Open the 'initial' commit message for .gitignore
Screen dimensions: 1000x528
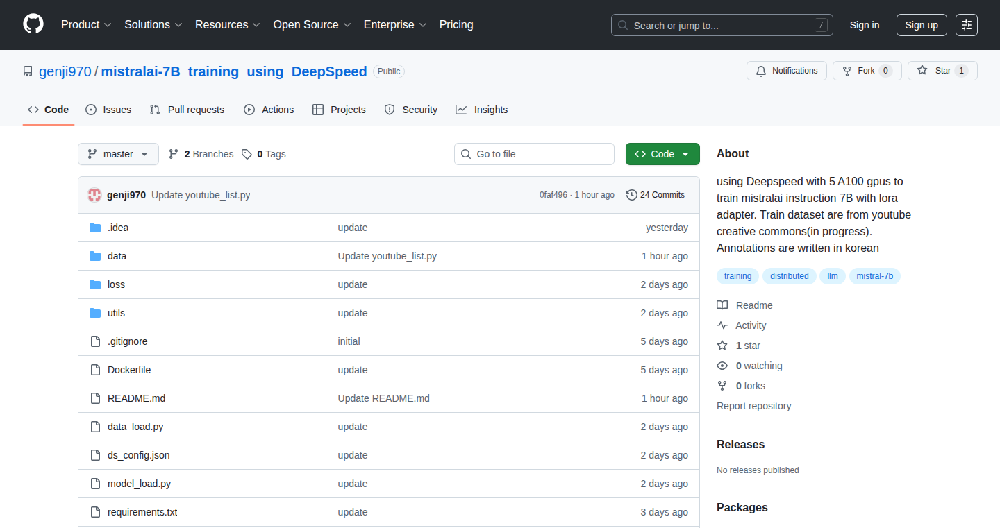coord(349,341)
